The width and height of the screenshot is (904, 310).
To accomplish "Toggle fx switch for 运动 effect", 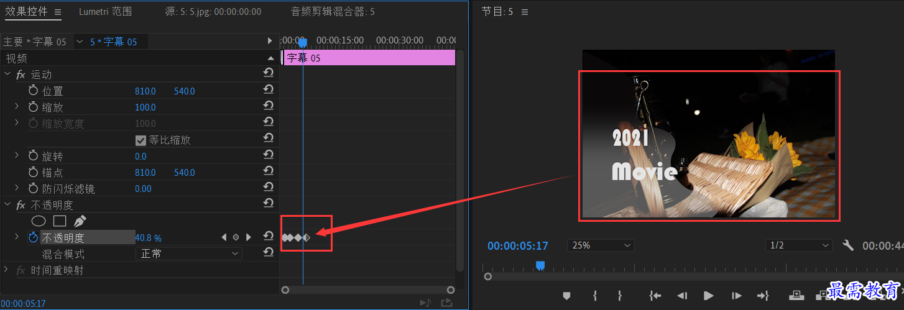I will point(21,75).
